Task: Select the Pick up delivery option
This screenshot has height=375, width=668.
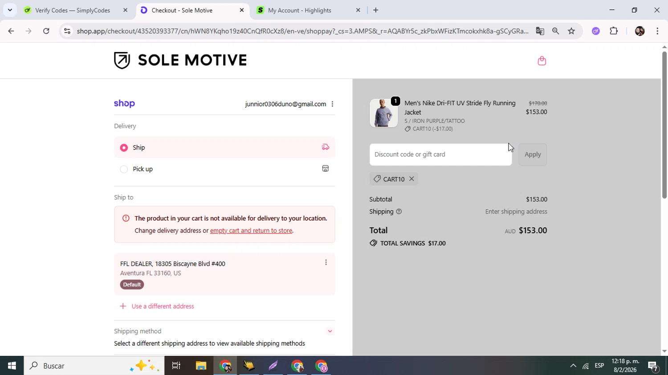Action: click(224, 169)
